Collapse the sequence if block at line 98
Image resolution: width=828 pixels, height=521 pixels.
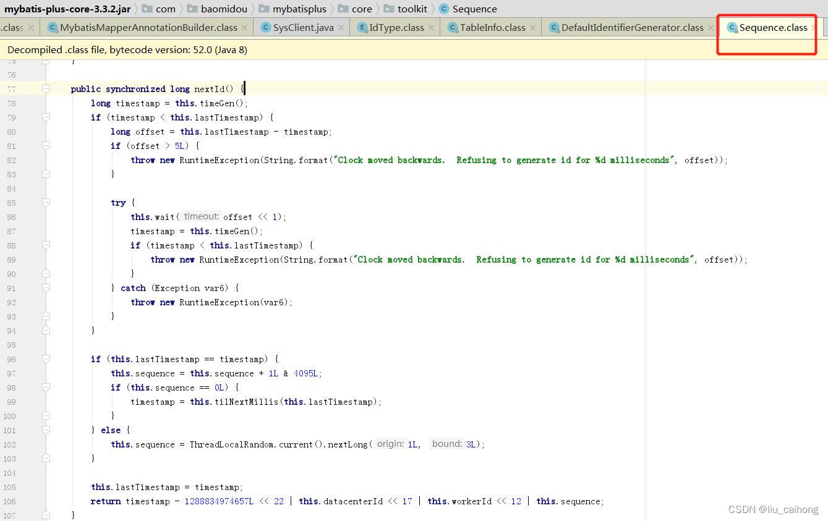(46, 388)
